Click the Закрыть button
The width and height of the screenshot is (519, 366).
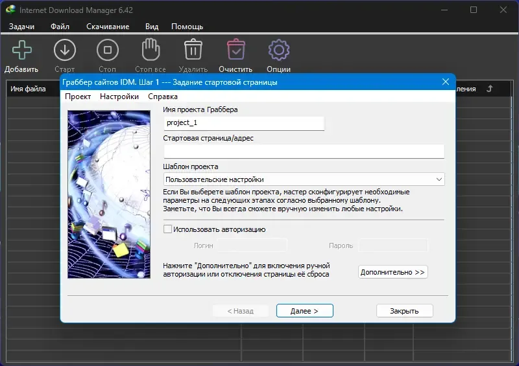point(404,311)
